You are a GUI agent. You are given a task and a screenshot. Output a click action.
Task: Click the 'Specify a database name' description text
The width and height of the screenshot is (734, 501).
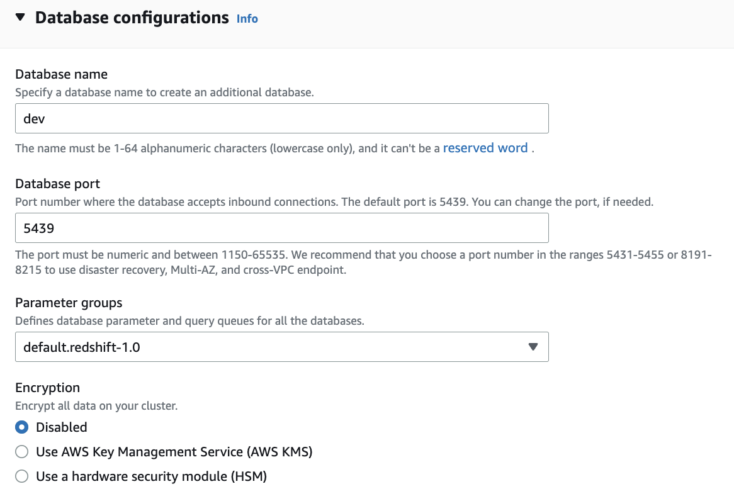click(164, 93)
